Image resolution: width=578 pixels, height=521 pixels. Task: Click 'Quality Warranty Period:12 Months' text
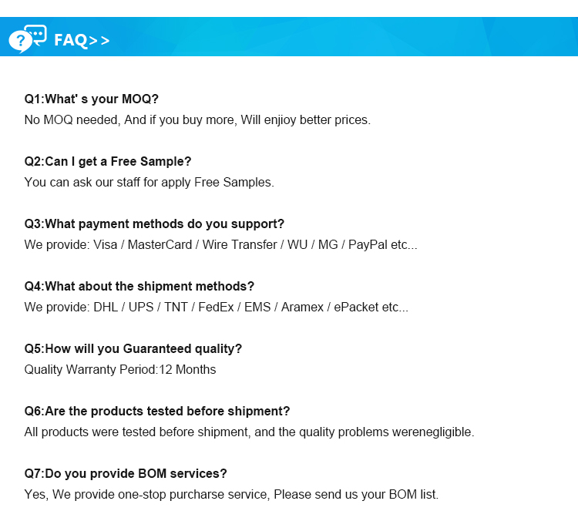tap(120, 370)
